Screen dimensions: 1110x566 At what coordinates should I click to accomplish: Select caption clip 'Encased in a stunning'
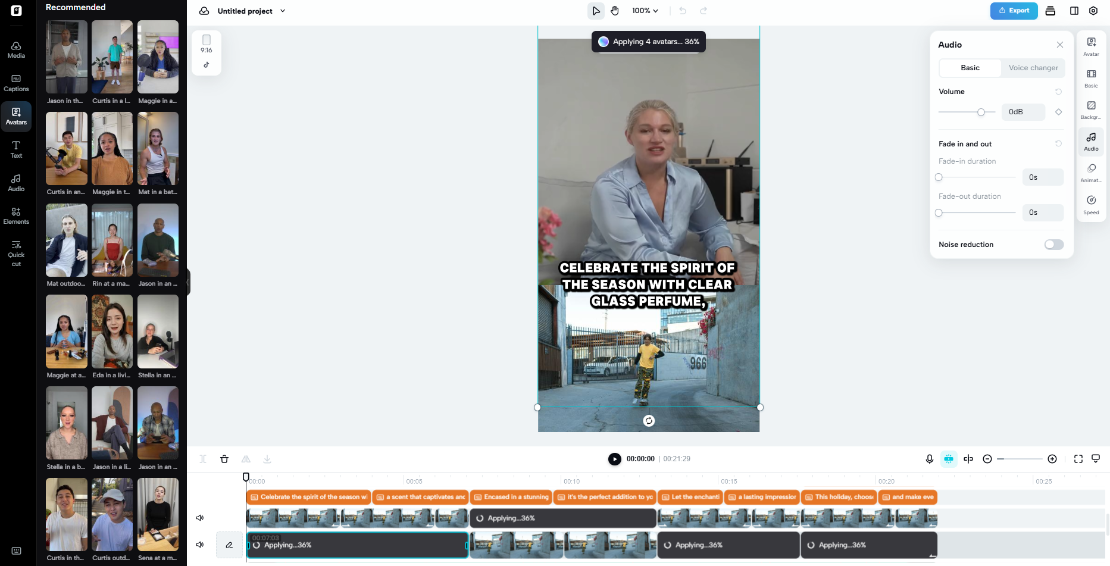[511, 497]
